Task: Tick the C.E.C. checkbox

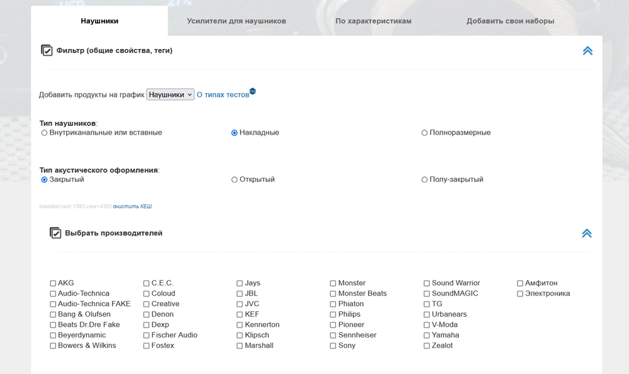Action: (147, 283)
